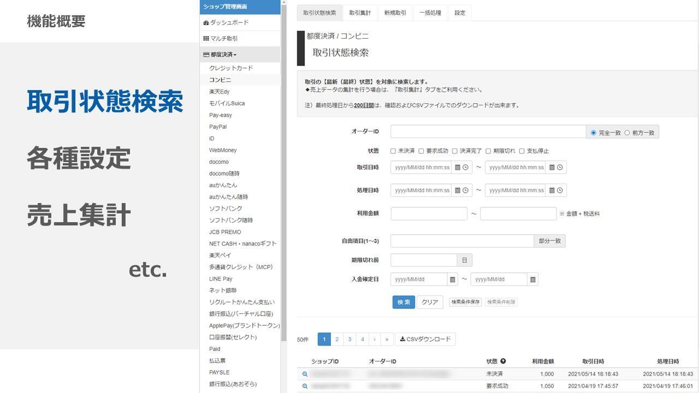The height and width of the screenshot is (393, 699).
Task: Select 払込票 in the sidebar
Action: tap(217, 361)
